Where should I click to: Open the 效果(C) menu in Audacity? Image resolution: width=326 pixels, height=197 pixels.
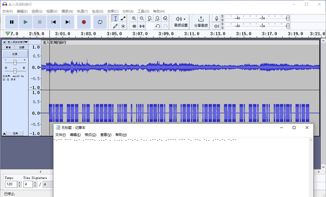113,11
